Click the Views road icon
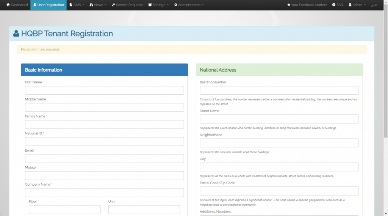Screen dimensions: 388x216 (x=91, y=5)
